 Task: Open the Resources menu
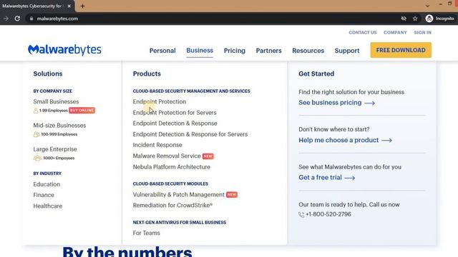click(308, 51)
